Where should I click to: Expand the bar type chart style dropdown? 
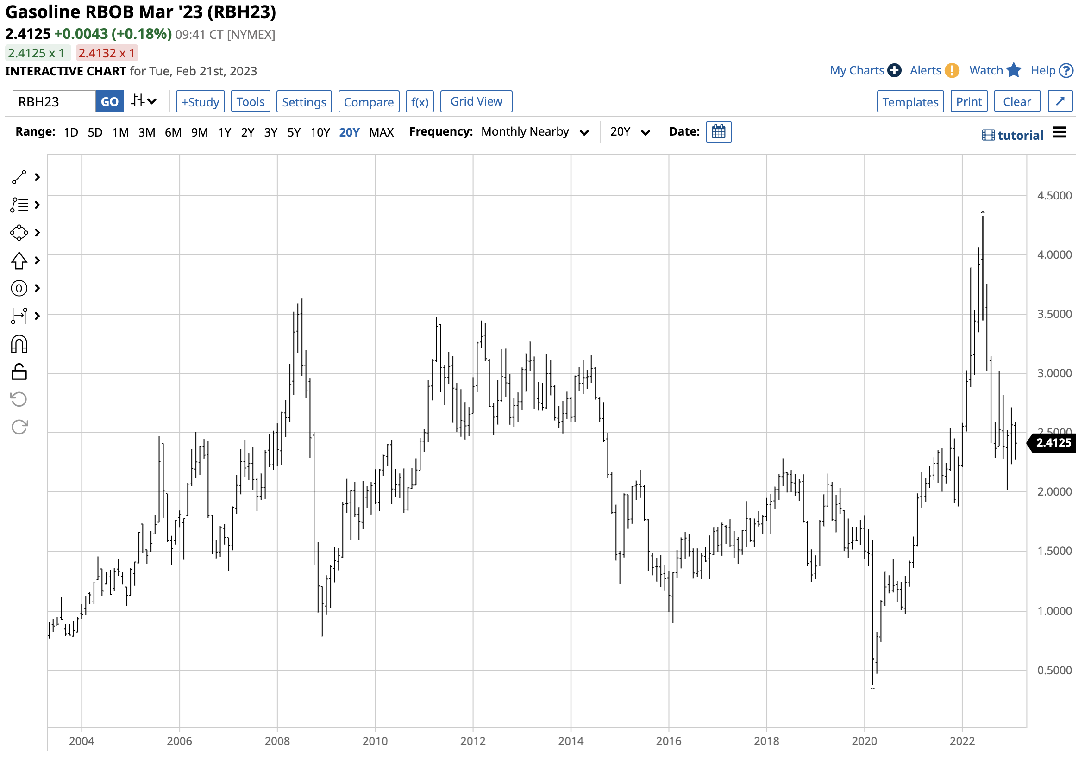(x=144, y=101)
